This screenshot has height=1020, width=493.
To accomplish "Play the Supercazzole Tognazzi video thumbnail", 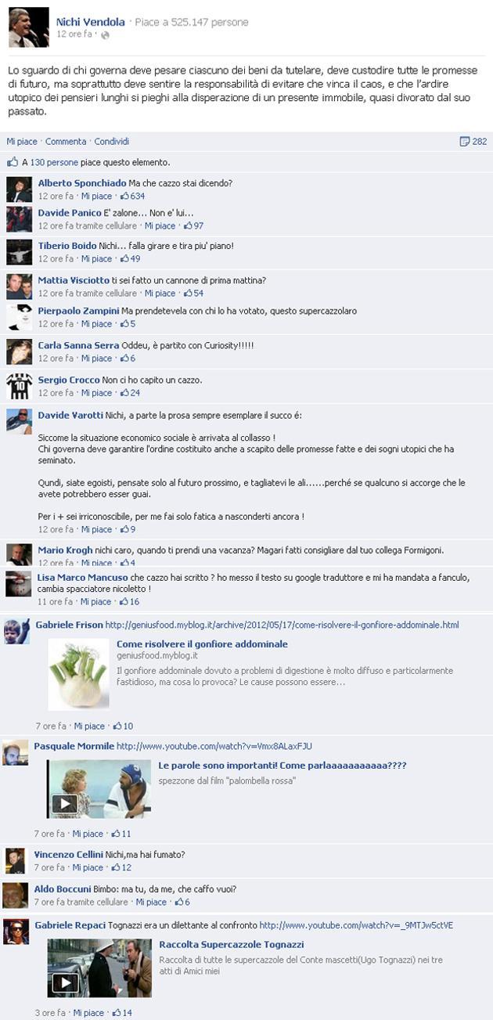I will coord(99,968).
